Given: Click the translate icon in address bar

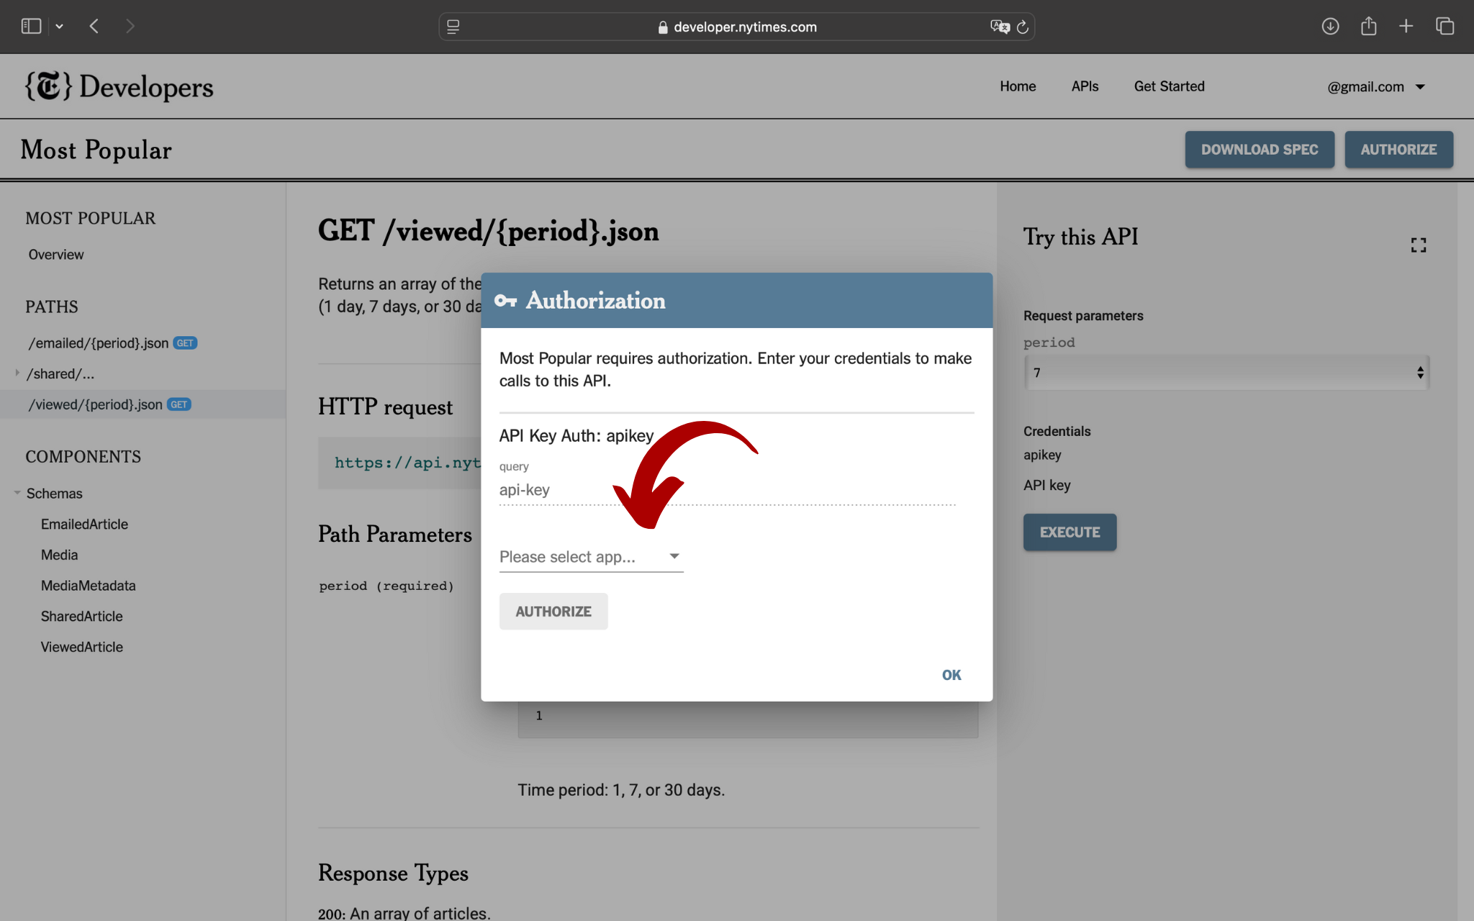Looking at the screenshot, I should pyautogui.click(x=1000, y=27).
